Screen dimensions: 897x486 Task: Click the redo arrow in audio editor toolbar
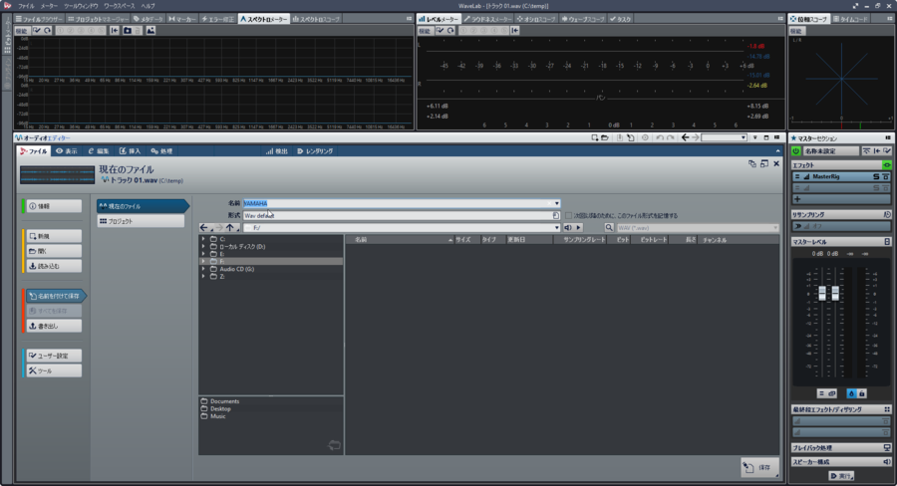click(671, 137)
